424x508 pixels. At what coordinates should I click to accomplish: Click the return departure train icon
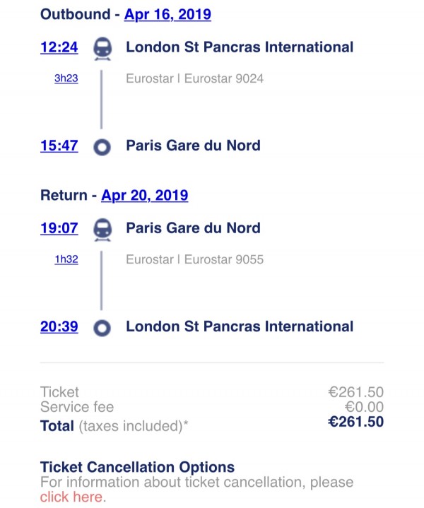[102, 229]
